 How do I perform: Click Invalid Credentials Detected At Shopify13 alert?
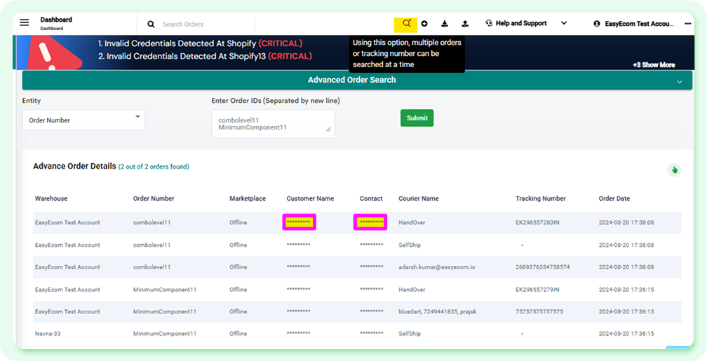point(205,56)
